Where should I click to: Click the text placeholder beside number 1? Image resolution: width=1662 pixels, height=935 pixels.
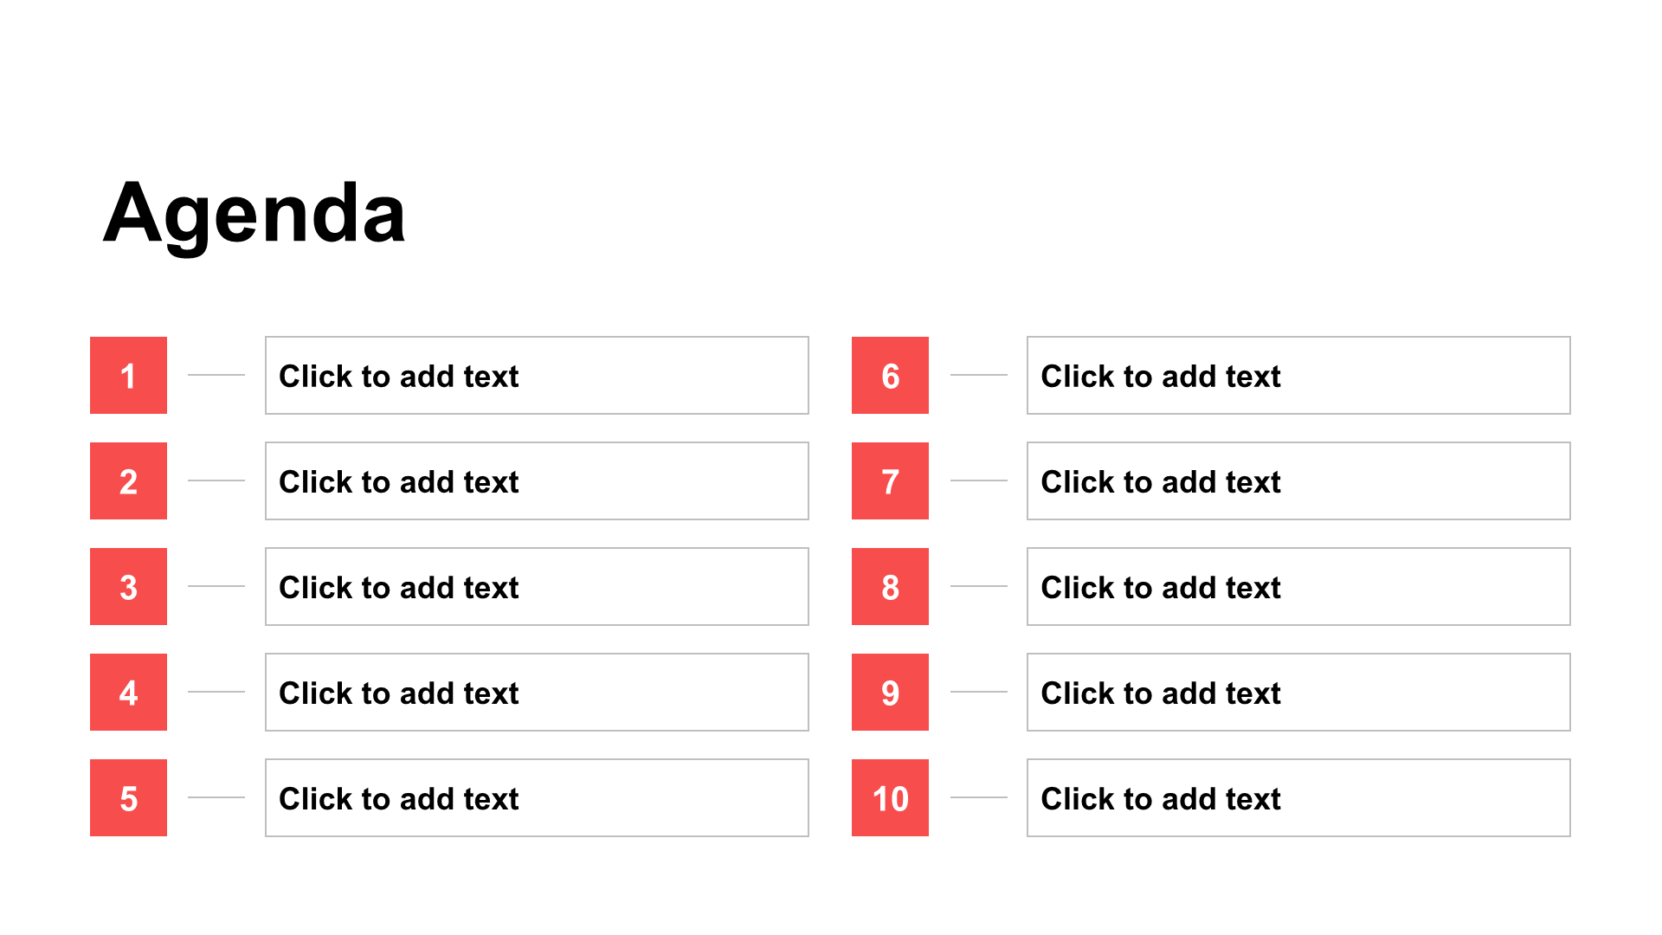click(537, 375)
